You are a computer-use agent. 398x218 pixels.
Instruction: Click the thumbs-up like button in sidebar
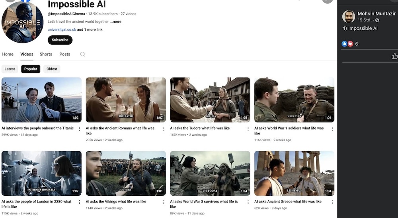394,56
